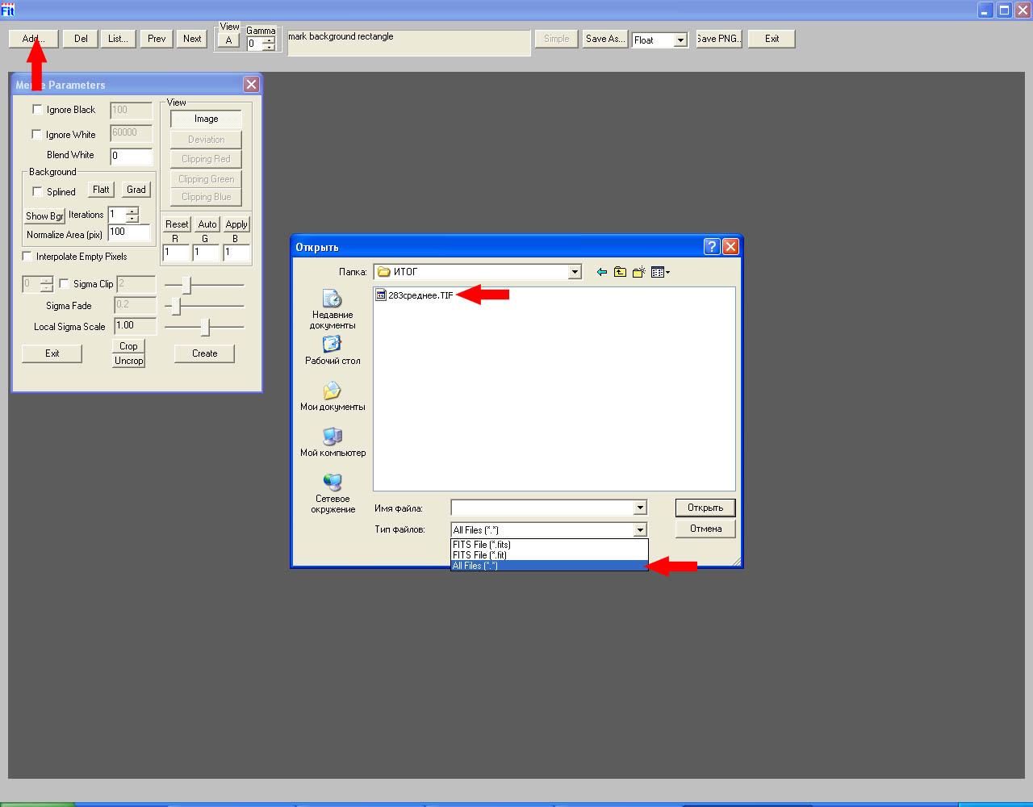Select FITS File (*.fits) filter option
This screenshot has height=807, width=1033.
pyautogui.click(x=549, y=545)
